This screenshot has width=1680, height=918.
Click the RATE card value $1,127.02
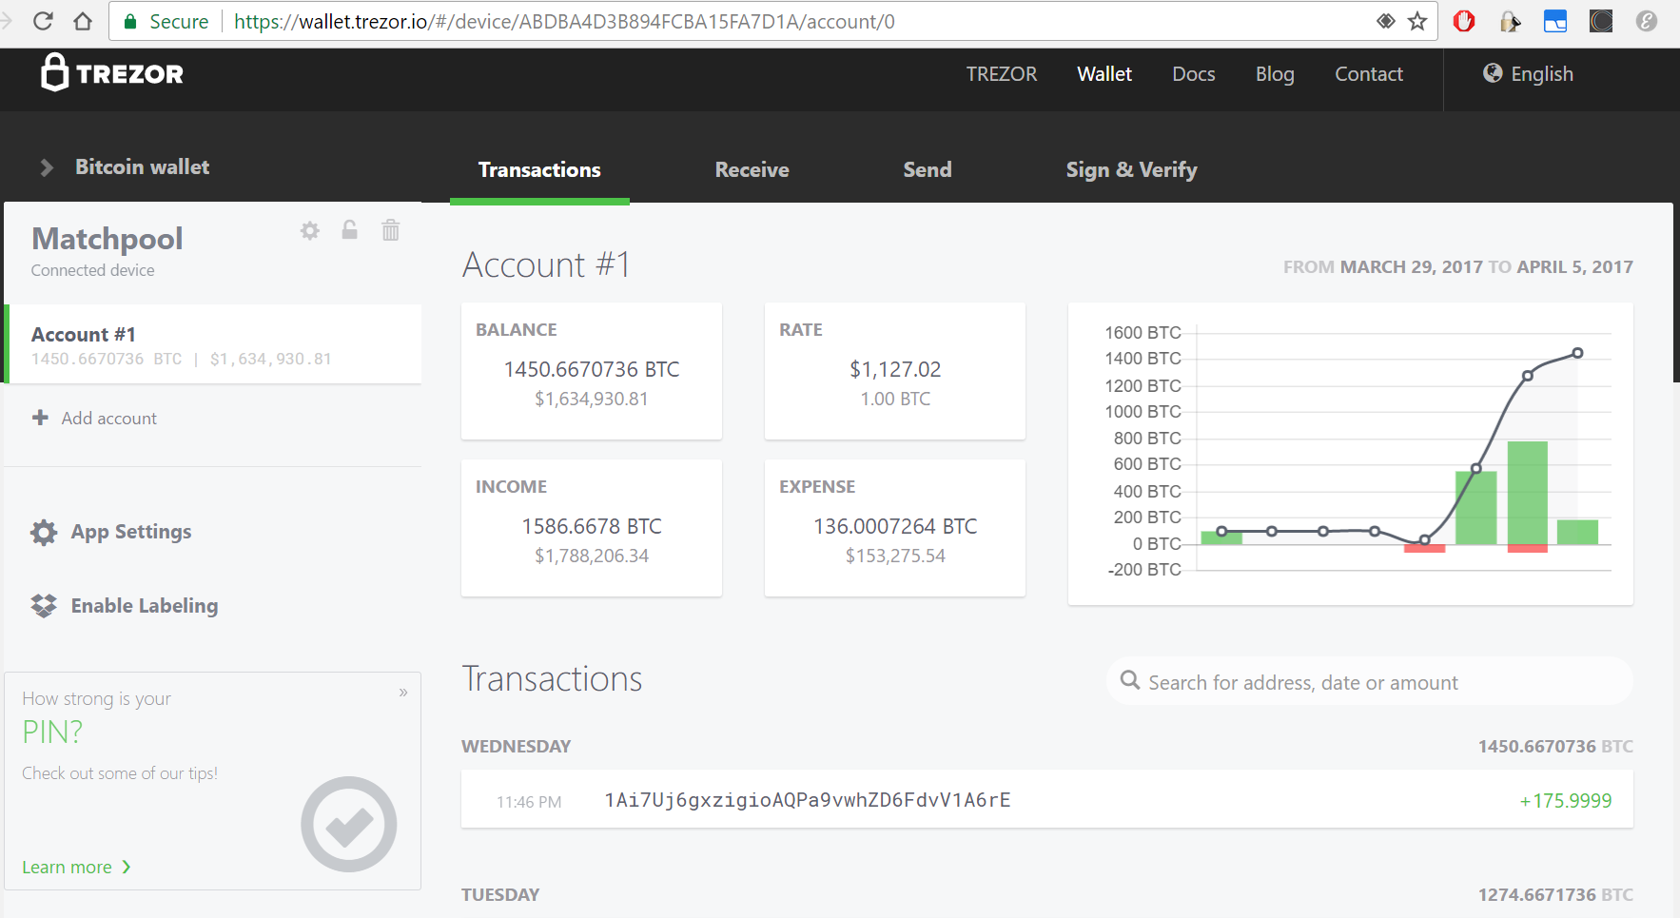[895, 369]
